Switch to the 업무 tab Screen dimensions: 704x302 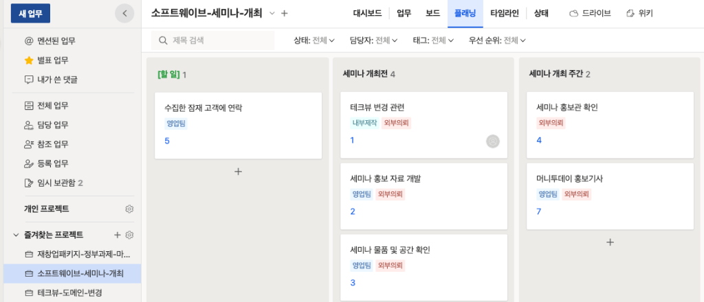(404, 14)
